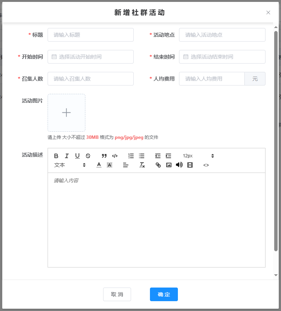Open the text alignment dropdown
The image size is (281, 311).
[x=126, y=165]
